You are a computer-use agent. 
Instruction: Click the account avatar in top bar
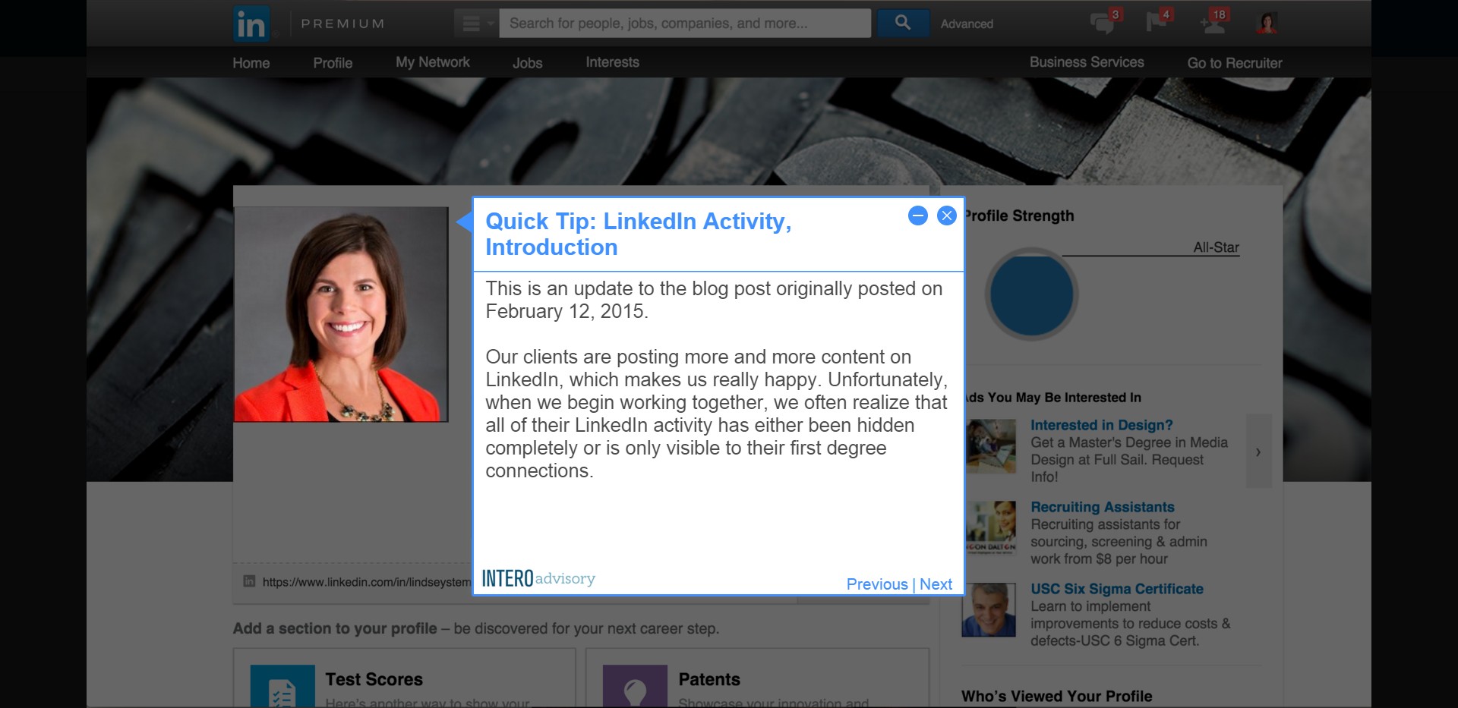tap(1267, 23)
